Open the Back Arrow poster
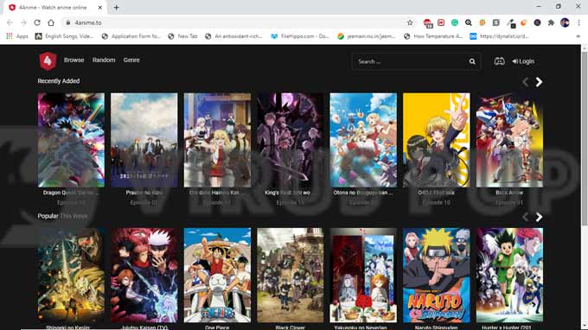 pyautogui.click(x=509, y=140)
